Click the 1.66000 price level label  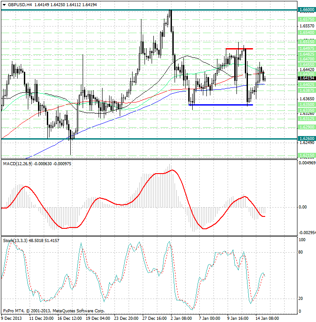(307, 10)
